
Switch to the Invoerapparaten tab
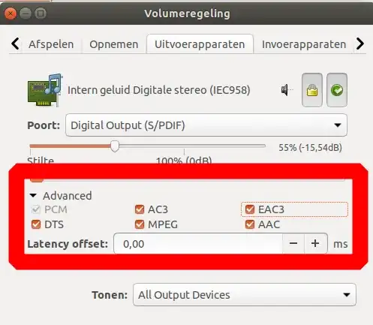[x=304, y=44]
